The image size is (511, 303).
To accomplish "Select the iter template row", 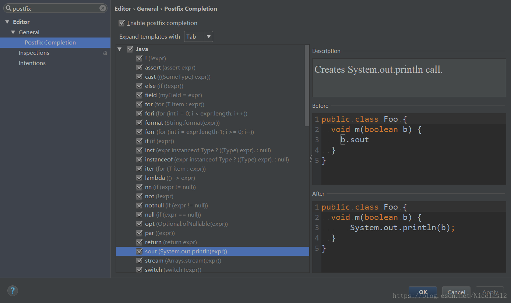I will point(212,168).
